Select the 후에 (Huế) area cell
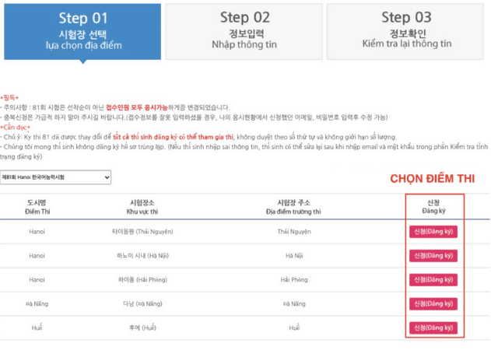Screen dimensions: 491x350 tap(142, 328)
